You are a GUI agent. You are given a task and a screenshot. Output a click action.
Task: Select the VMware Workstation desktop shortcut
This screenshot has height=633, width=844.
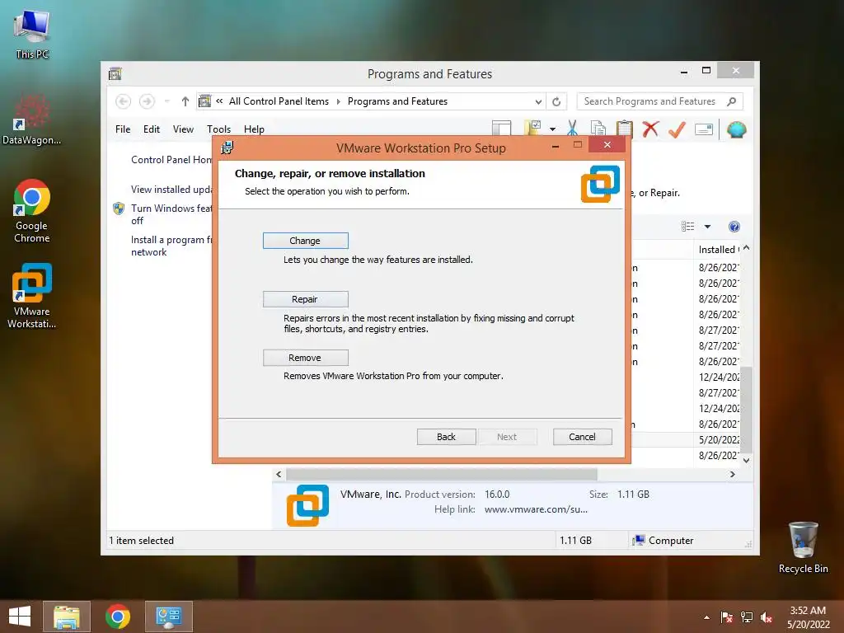pyautogui.click(x=32, y=296)
